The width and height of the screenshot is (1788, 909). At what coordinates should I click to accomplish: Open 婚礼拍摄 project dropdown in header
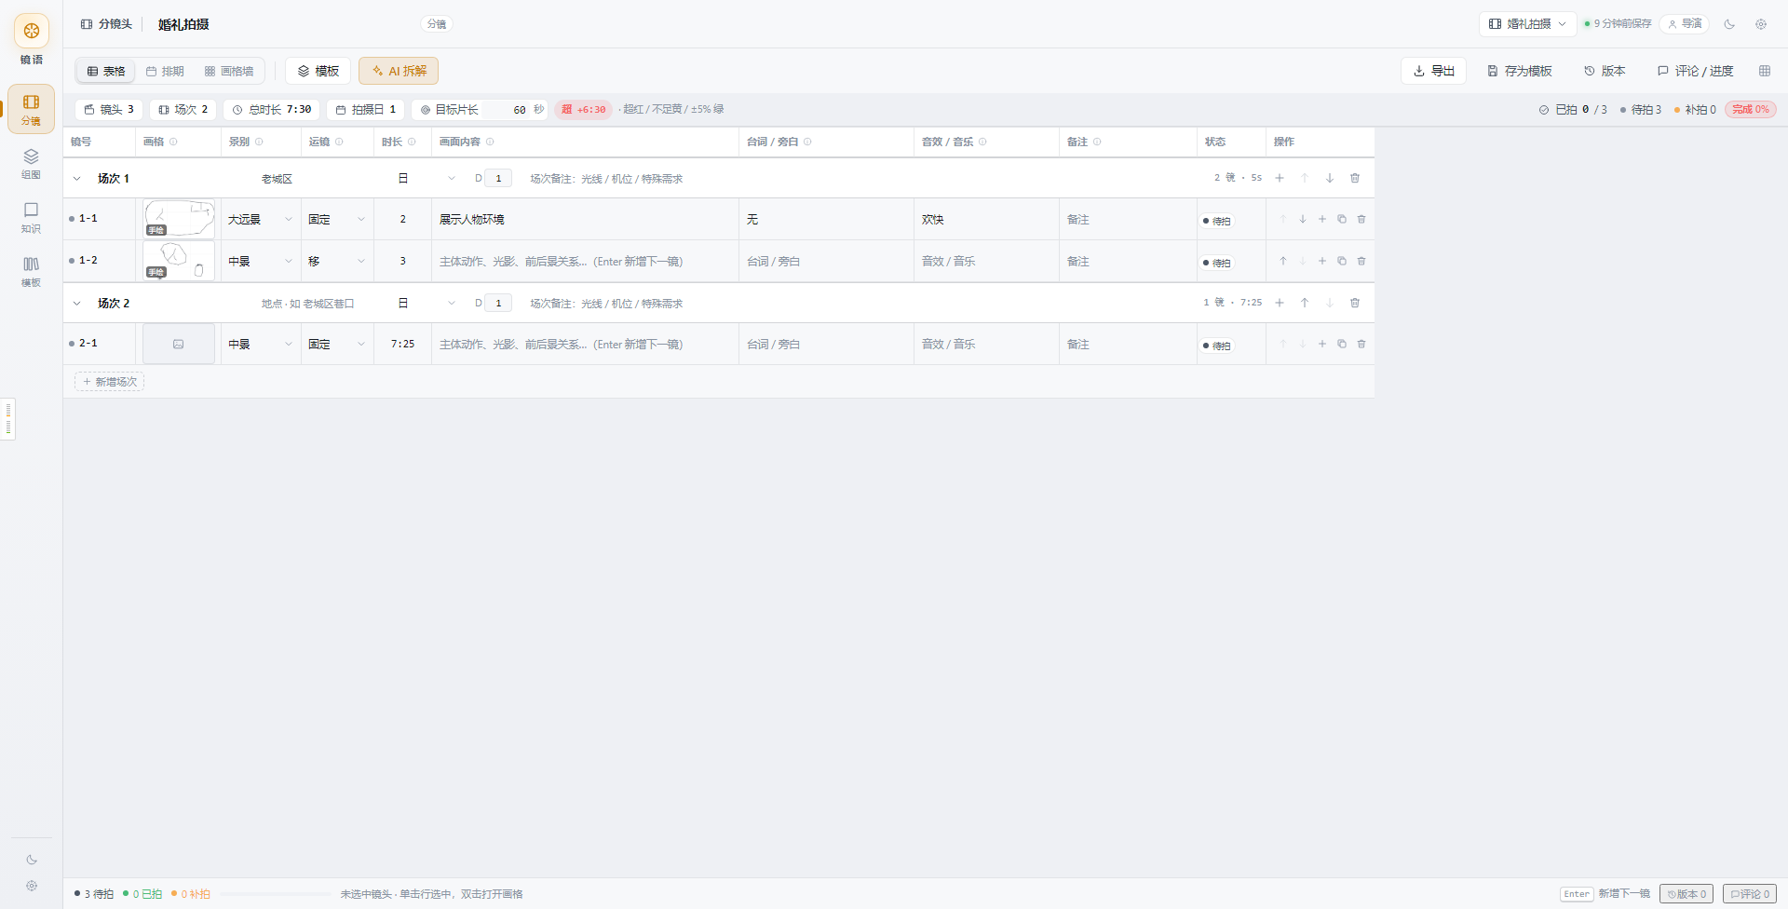[1527, 24]
